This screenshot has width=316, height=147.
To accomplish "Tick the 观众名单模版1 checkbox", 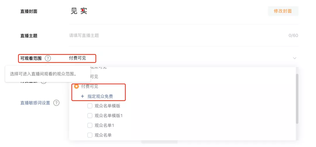I will (90, 116).
